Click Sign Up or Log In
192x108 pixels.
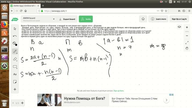click(179, 19)
